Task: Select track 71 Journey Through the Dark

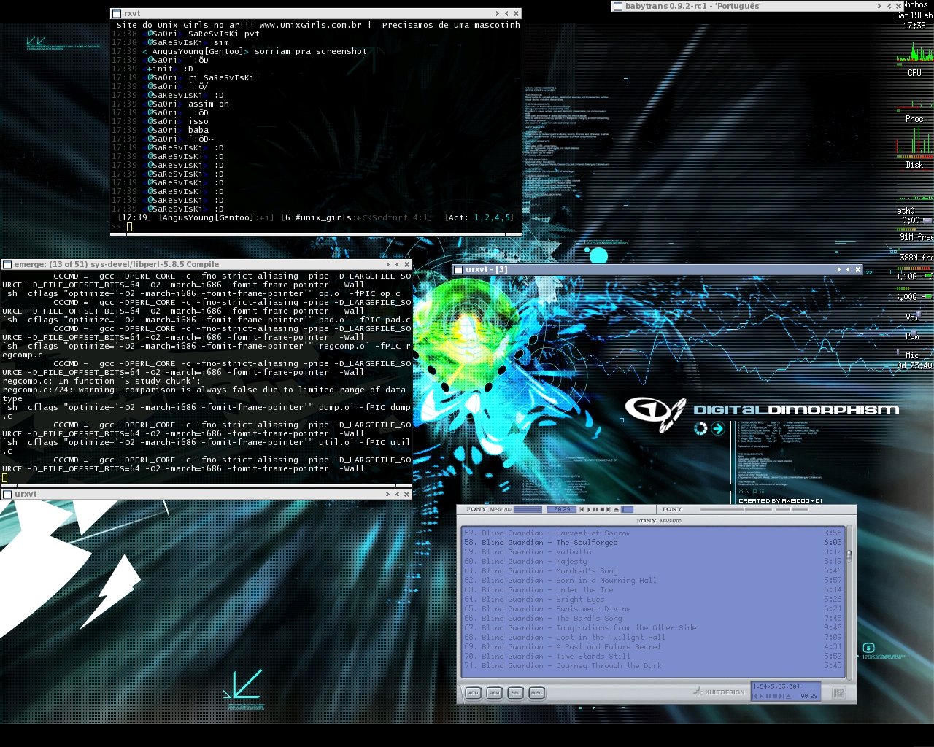Action: click(x=652, y=666)
